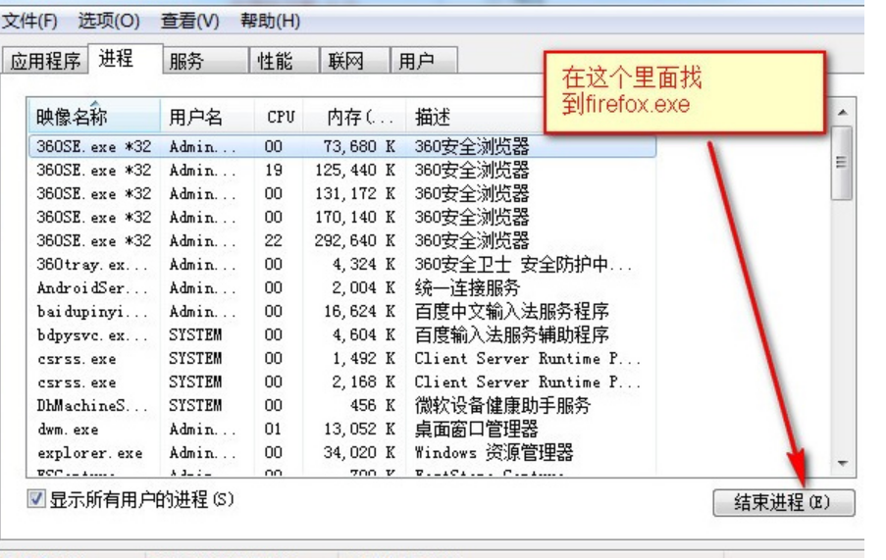Switch to the 性能 tab
The image size is (886, 560).
tap(275, 62)
